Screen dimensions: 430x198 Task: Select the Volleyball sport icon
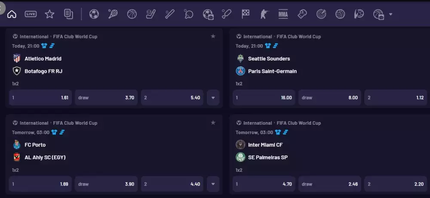(x=340, y=14)
